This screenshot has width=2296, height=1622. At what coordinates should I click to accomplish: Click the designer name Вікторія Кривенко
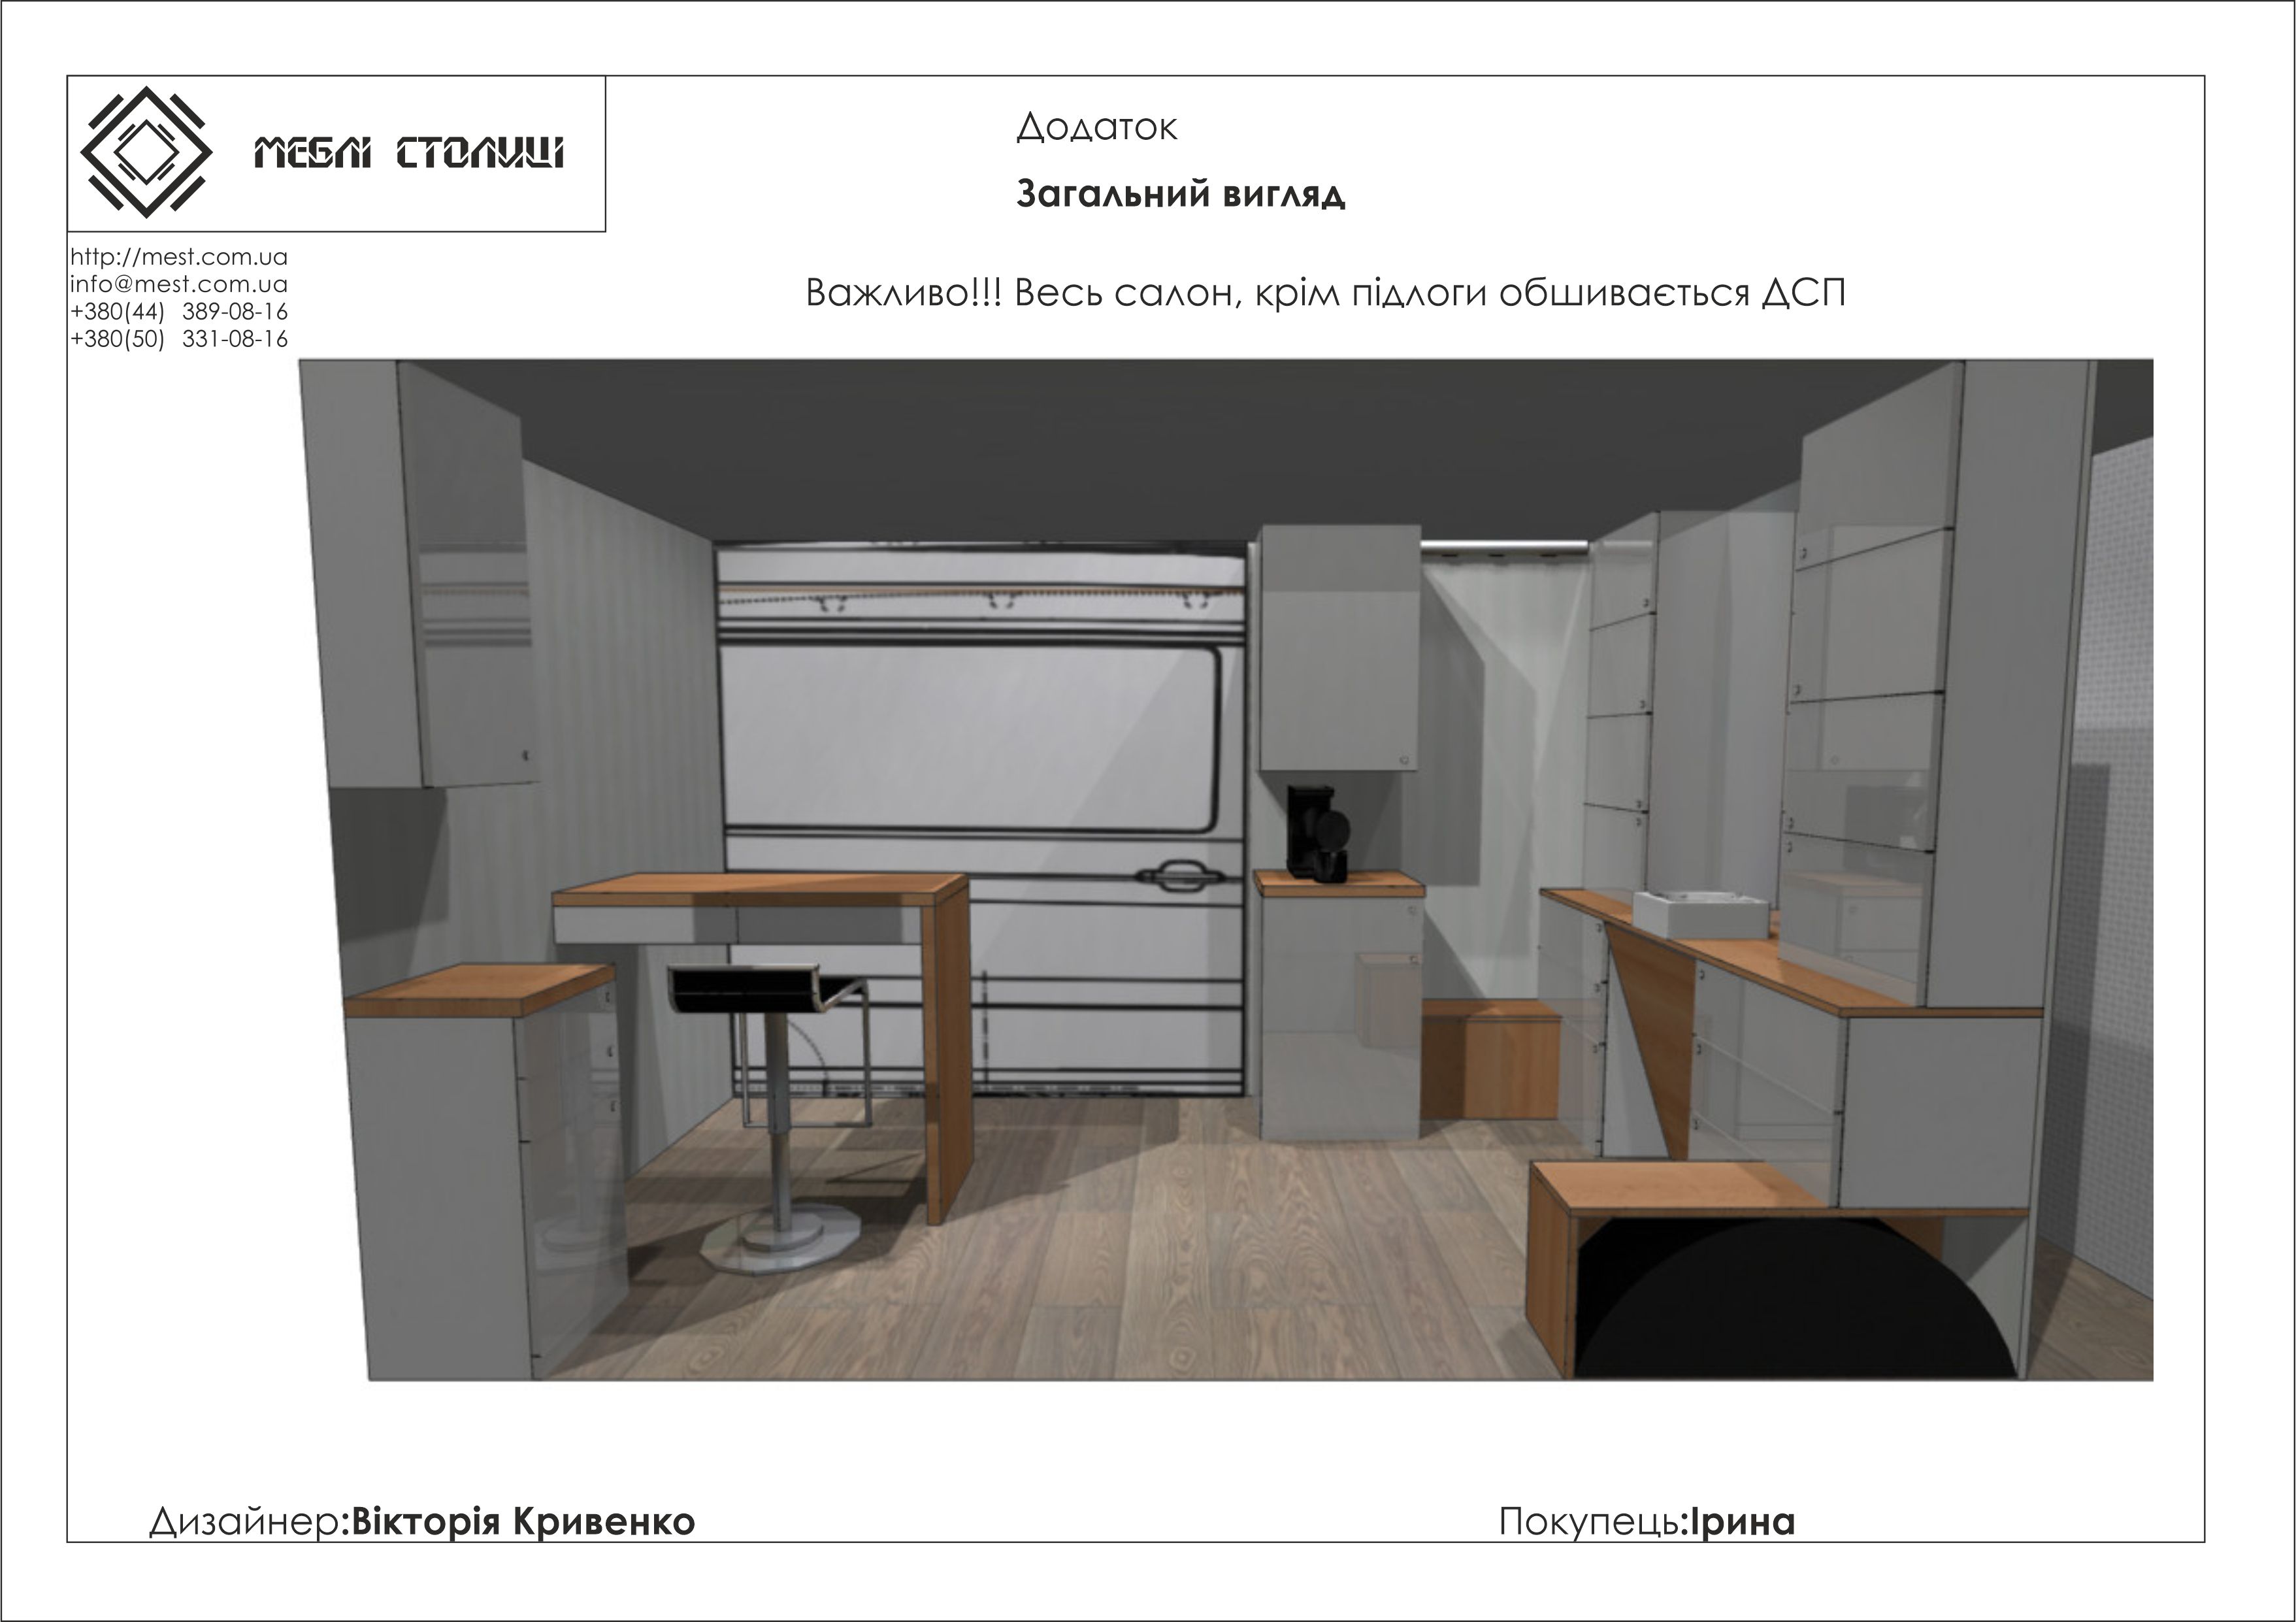pos(523,1521)
